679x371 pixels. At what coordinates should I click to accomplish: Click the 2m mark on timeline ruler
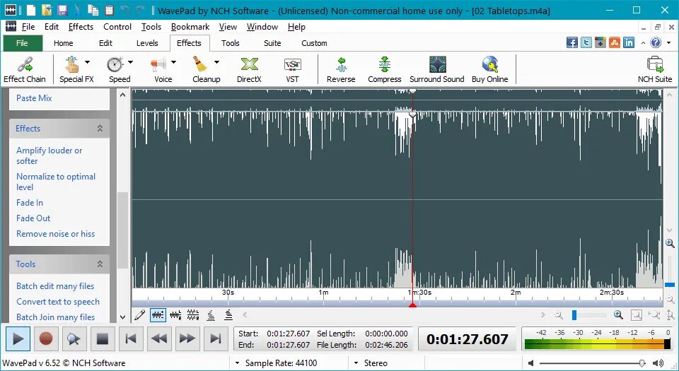click(x=516, y=293)
